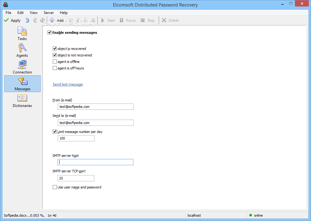Click the Send to (e-mail) input field
Viewport: 311px width, 221px height.
pos(96,123)
